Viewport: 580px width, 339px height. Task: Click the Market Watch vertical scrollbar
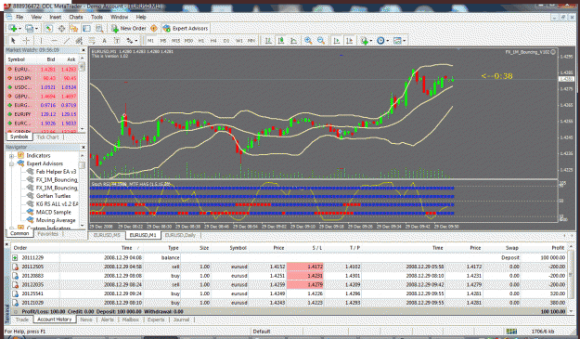(82, 94)
